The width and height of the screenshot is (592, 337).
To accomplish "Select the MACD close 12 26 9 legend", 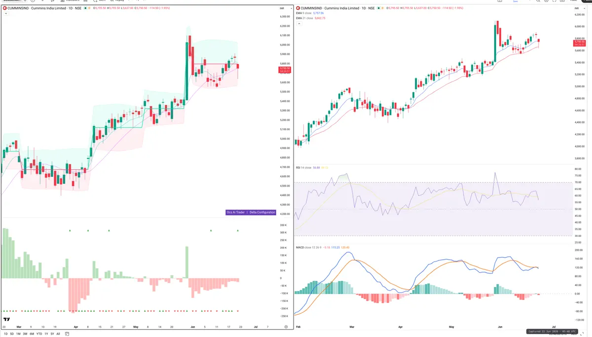I will tap(308, 247).
